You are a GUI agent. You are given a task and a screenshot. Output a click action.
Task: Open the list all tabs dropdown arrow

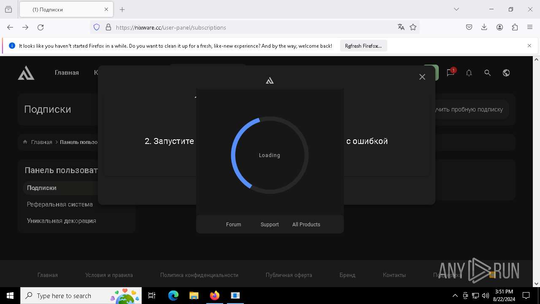(456, 9)
